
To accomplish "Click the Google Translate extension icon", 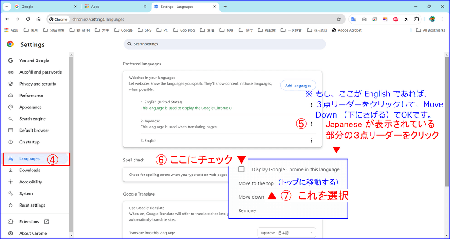I will [x=354, y=19].
